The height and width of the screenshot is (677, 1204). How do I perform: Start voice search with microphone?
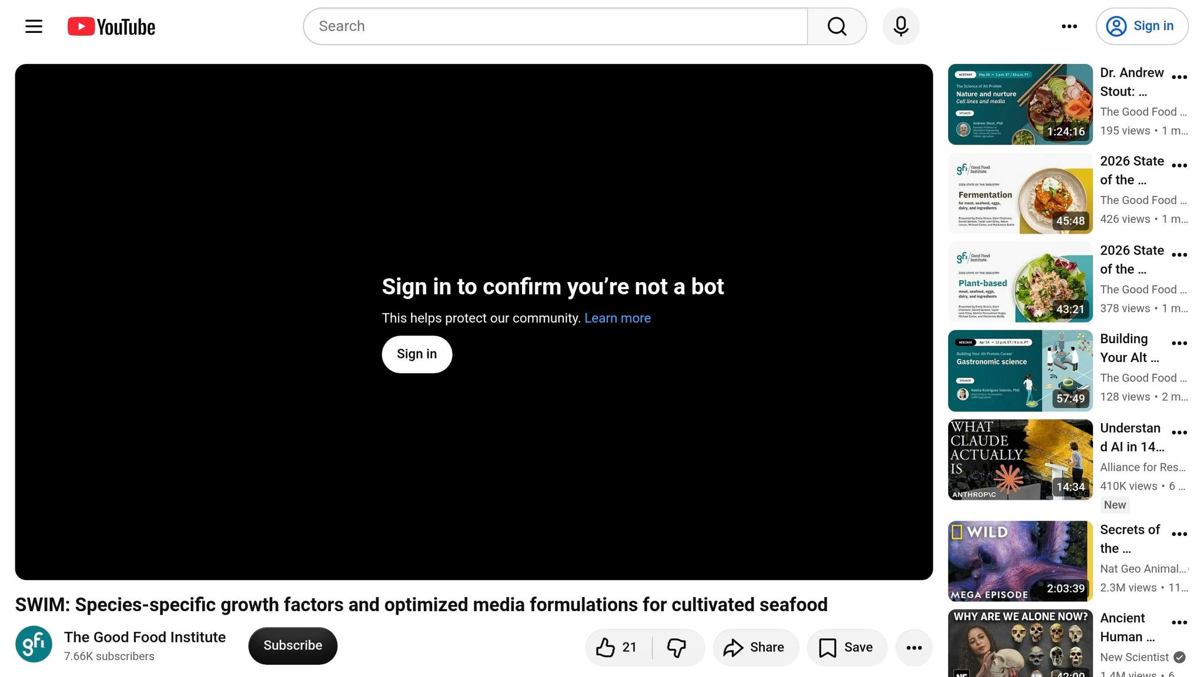pyautogui.click(x=901, y=26)
